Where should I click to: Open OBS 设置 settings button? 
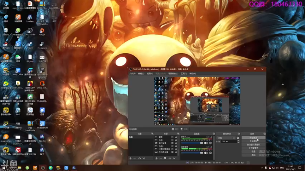[x=254, y=152]
